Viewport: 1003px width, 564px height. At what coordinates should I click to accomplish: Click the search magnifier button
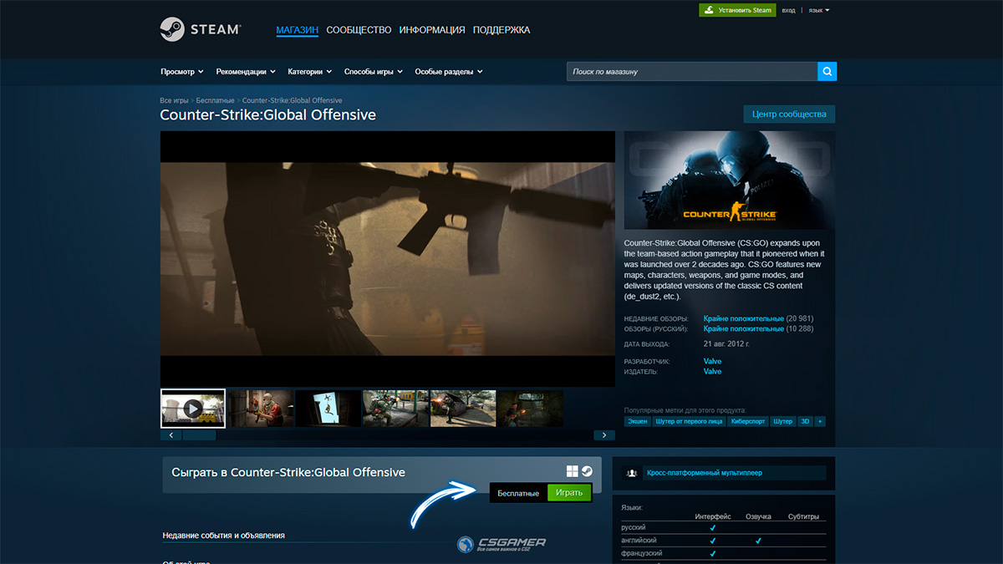827,72
